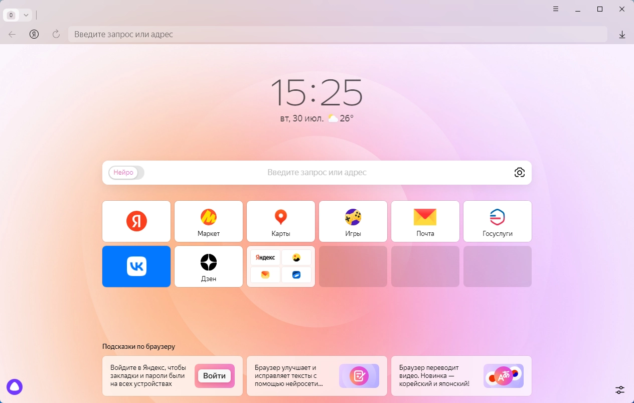634x403 pixels.
Task: Click the Подсказки по браузеру heading
Action: [139, 346]
